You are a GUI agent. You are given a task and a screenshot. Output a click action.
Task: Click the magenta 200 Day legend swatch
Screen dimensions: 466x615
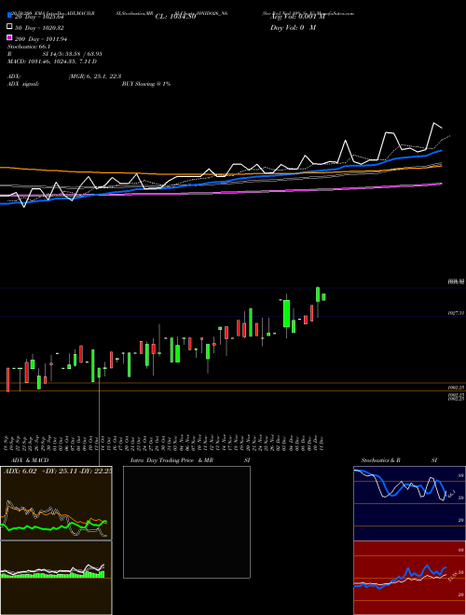[9, 38]
